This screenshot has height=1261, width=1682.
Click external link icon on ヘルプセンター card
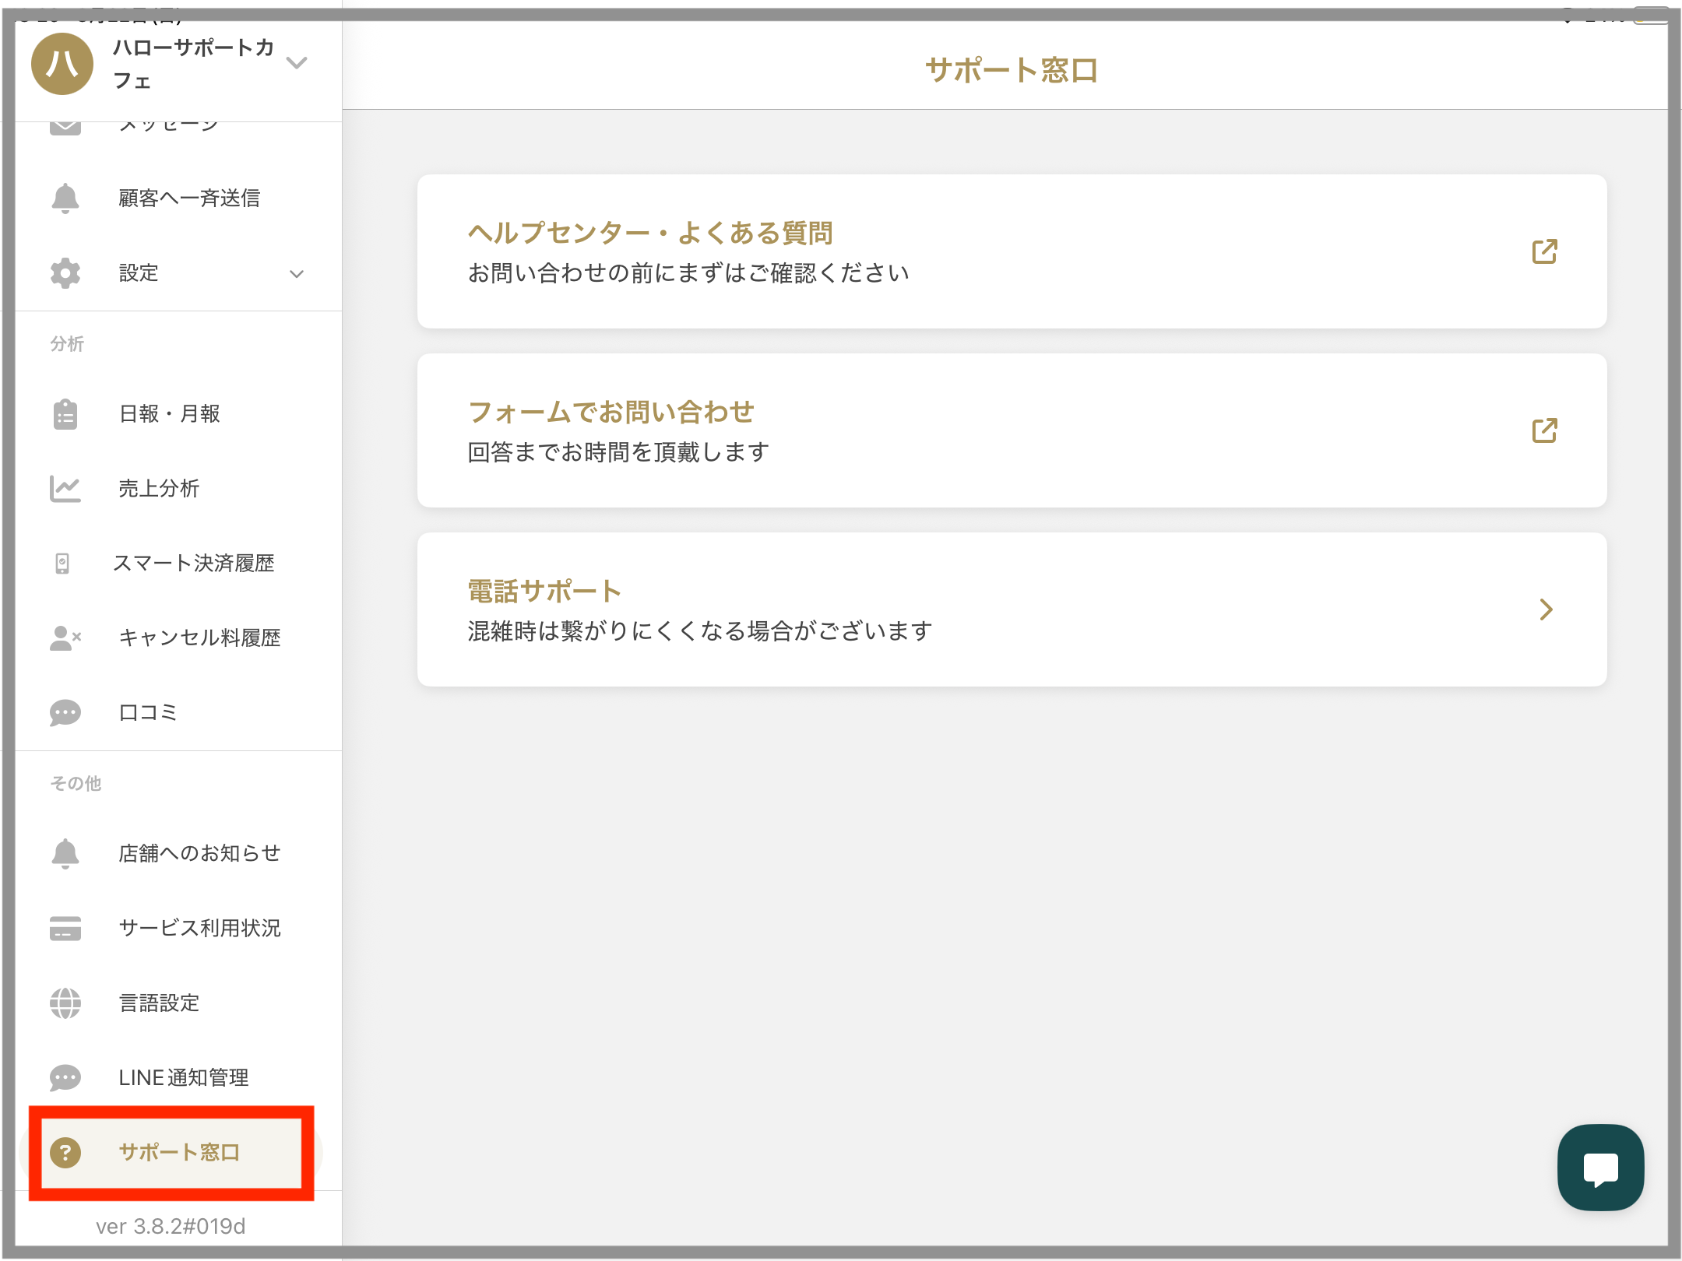[x=1544, y=251]
